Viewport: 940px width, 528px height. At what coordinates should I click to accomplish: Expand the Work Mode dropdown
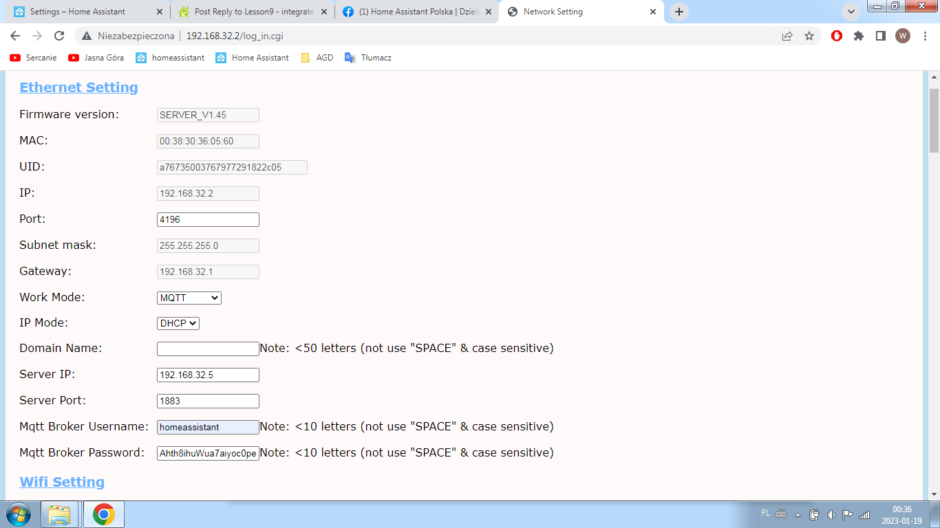189,298
